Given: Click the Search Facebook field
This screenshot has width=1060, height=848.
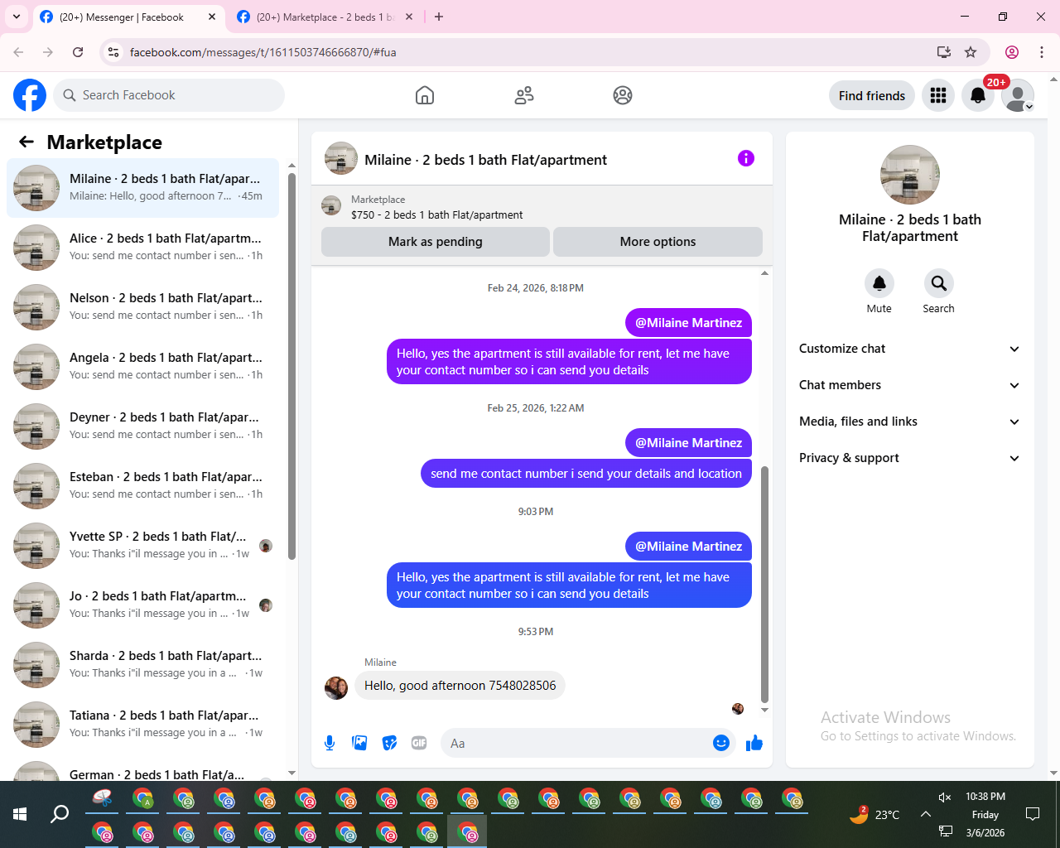Looking at the screenshot, I should pyautogui.click(x=169, y=95).
